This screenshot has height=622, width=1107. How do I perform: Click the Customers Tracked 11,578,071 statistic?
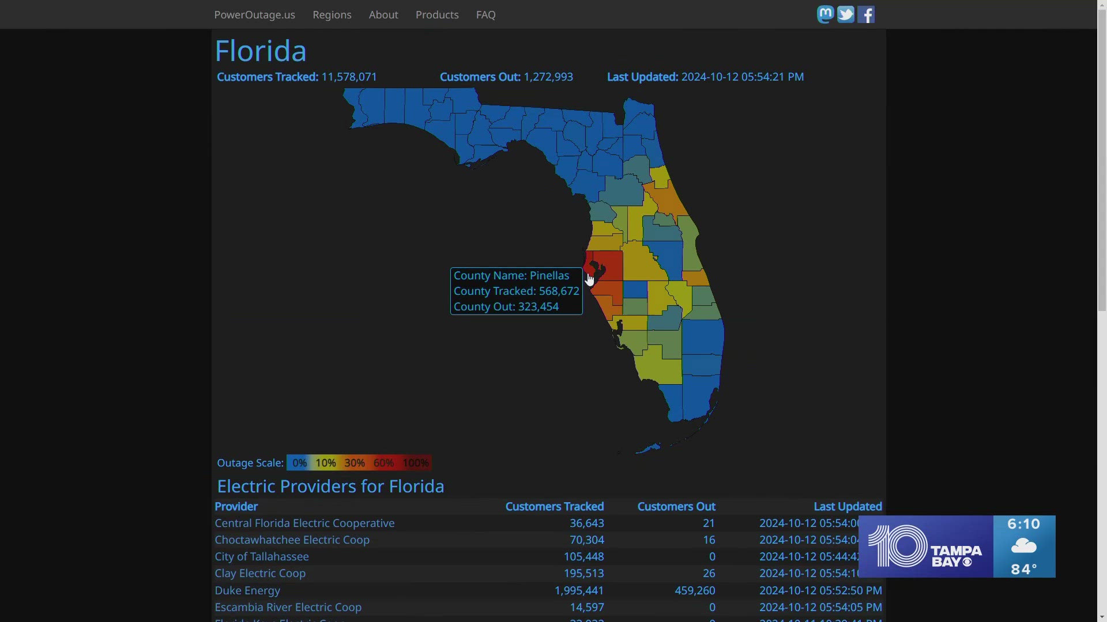pos(297,77)
